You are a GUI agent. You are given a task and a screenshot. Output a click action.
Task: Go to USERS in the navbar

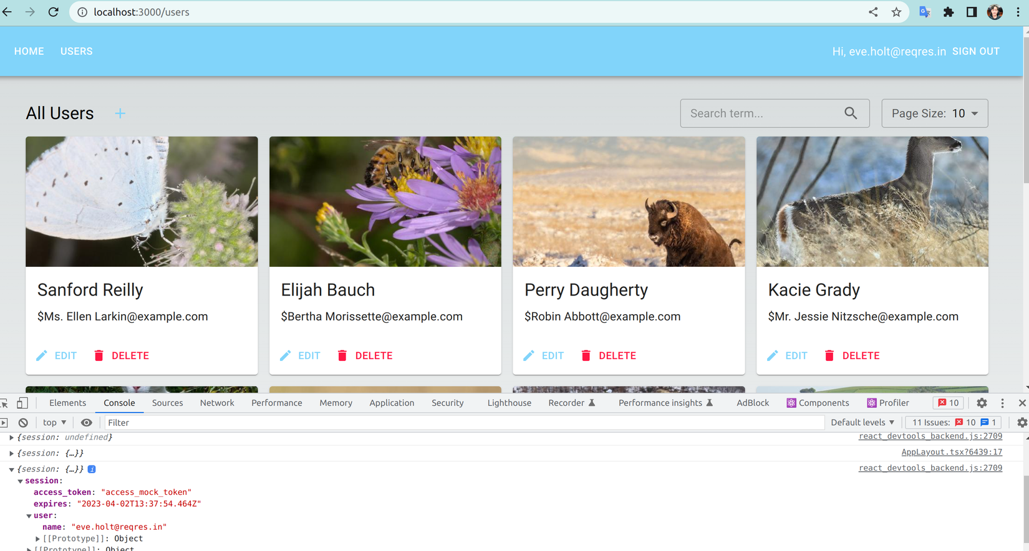(x=77, y=51)
